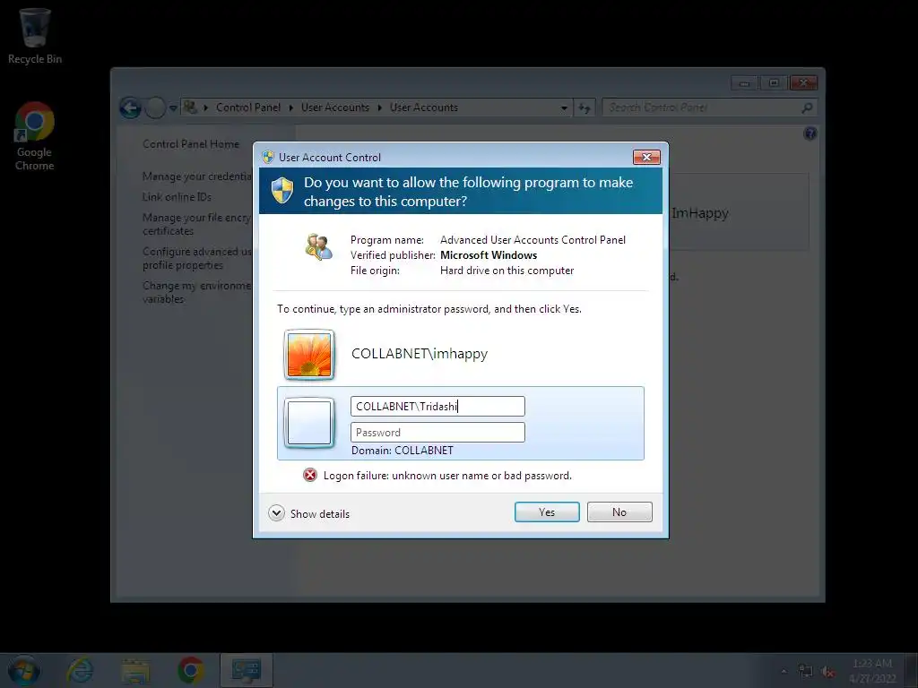Click the Domain: COLLABNET label

coord(403,450)
